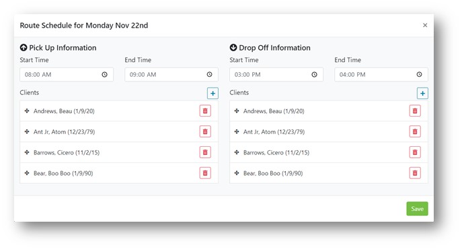Open clock picker for Pick Up End Time
462x250 pixels.
click(x=210, y=75)
